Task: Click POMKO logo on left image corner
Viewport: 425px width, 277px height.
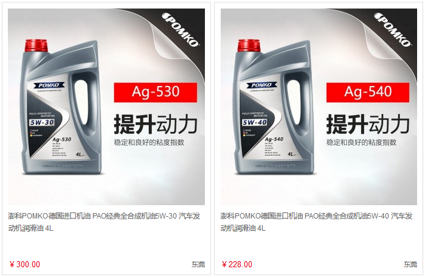Action: [x=180, y=30]
